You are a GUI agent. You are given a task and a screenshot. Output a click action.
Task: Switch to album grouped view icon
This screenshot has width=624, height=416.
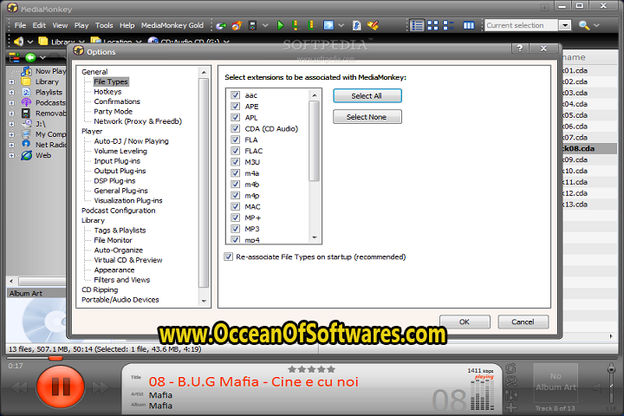pyautogui.click(x=449, y=25)
